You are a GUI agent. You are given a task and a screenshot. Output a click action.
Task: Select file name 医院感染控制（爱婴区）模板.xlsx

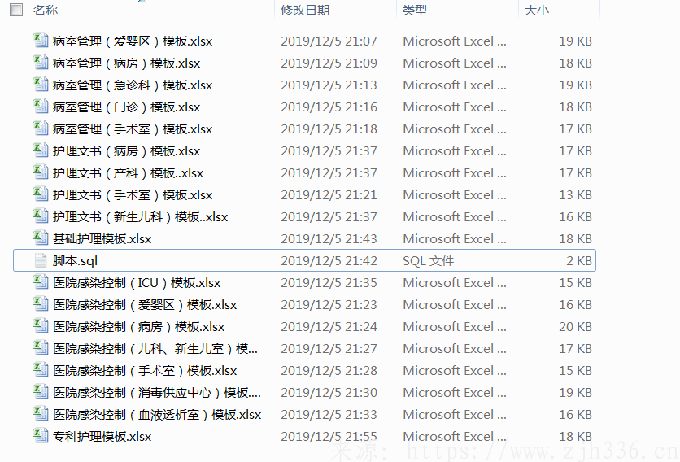point(145,305)
